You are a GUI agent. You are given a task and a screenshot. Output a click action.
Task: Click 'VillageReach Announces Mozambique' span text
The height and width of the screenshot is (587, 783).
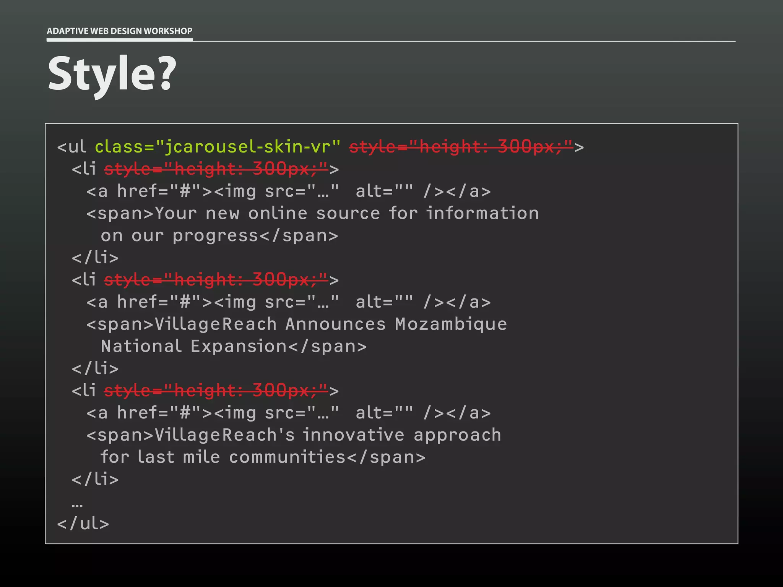331,324
